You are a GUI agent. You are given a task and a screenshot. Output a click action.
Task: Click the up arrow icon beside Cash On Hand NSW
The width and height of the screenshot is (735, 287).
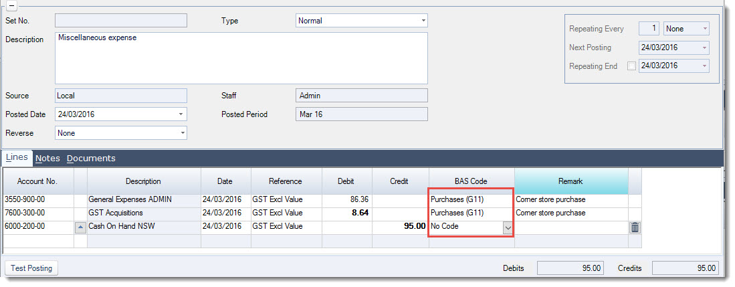(81, 227)
